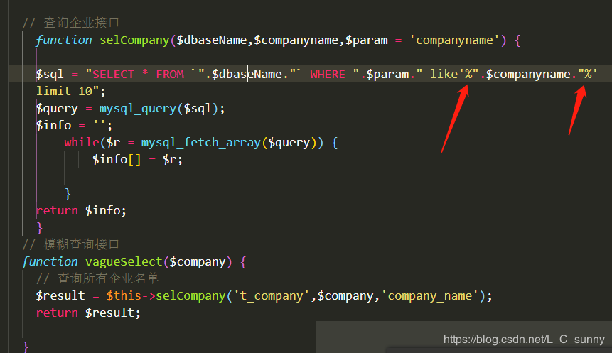Click the $sql variable at assignment start
The height and width of the screenshot is (353, 612).
click(x=50, y=75)
